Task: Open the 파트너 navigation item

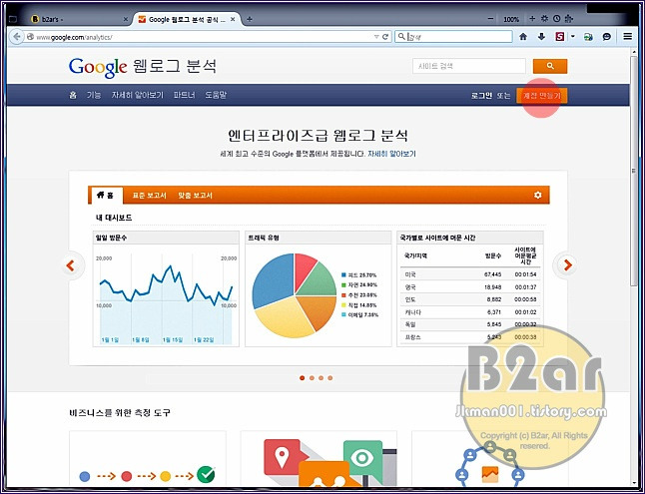Action: (184, 95)
